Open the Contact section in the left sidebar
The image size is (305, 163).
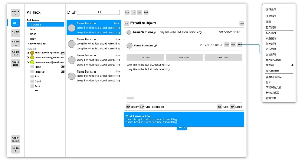click(x=15, y=33)
